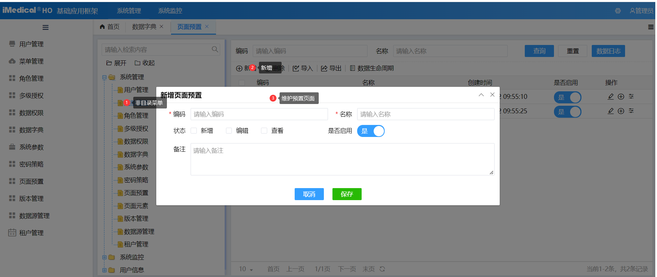Collapse the 系统管理 tree node
The height and width of the screenshot is (277, 657).
point(104,78)
